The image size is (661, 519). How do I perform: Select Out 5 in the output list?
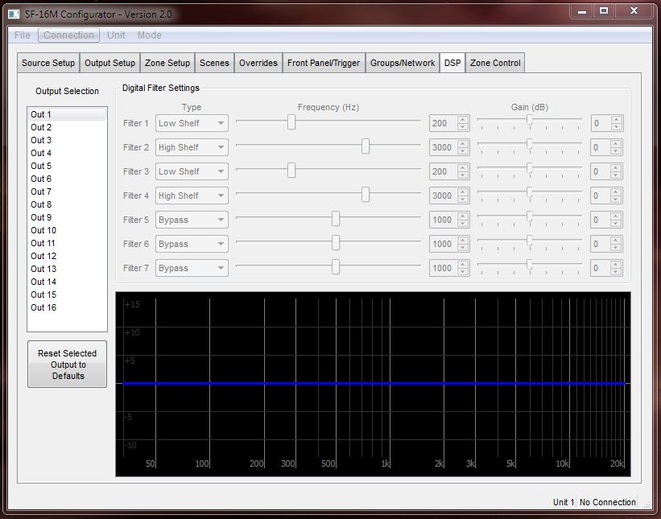(67, 166)
